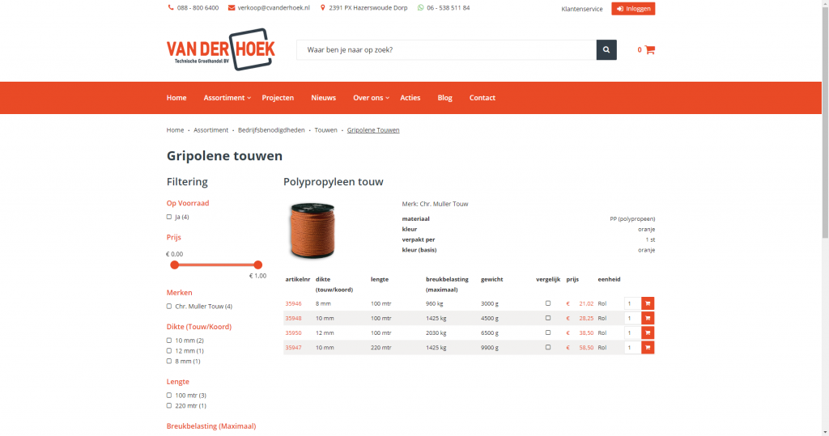Click the WhatsApp icon in top bar

tap(421, 8)
